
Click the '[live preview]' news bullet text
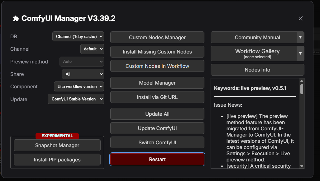pos(260,138)
